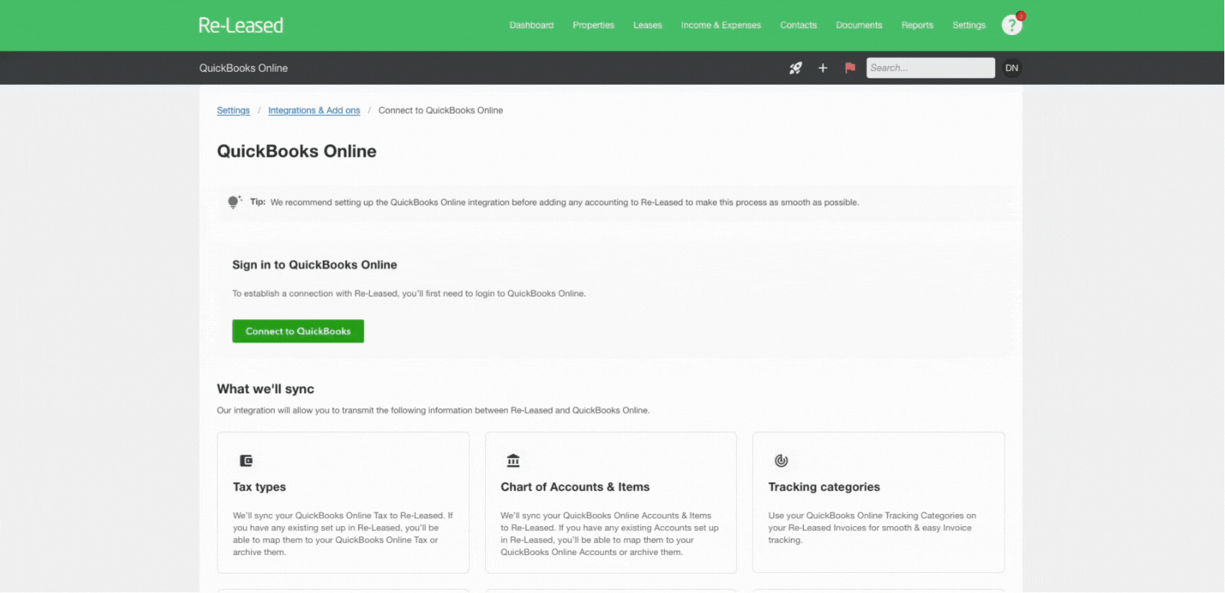
Task: Open Income & Expenses menu
Action: pyautogui.click(x=720, y=25)
